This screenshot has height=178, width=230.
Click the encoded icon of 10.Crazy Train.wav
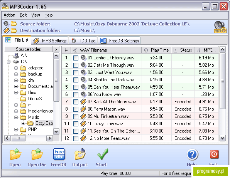pos(83,124)
